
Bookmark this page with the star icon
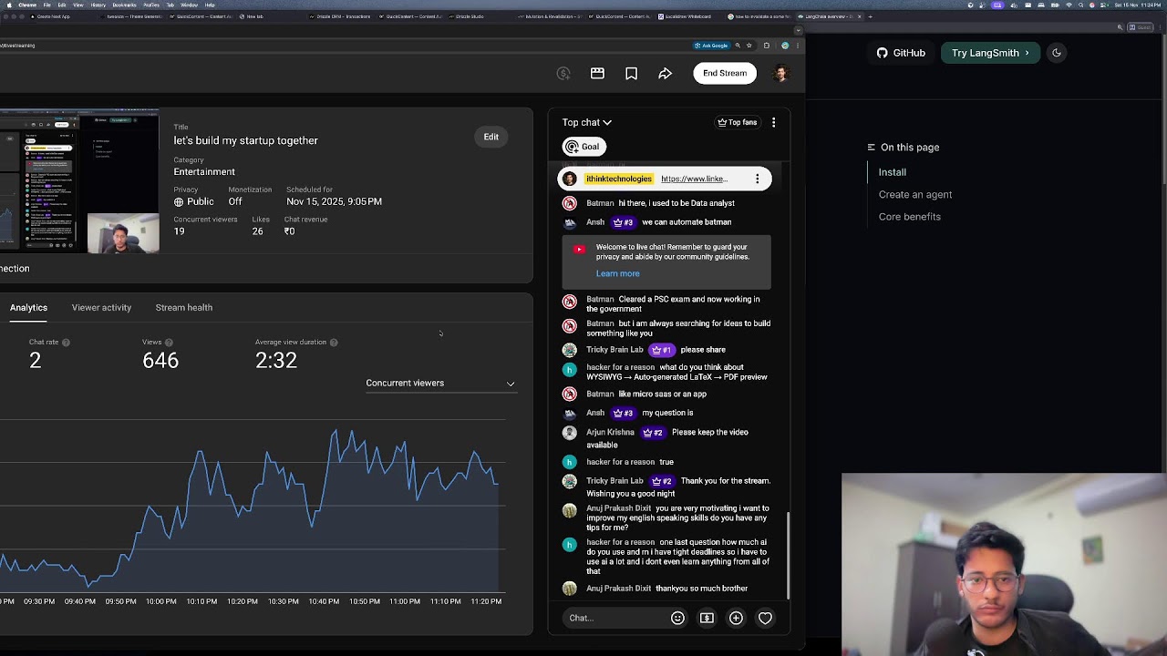click(x=749, y=46)
